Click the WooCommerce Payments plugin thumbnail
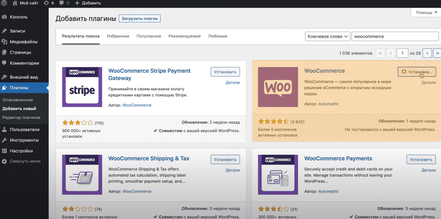 tap(278, 175)
